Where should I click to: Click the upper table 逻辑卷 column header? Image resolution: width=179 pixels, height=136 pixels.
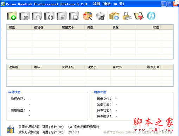(x=45, y=27)
